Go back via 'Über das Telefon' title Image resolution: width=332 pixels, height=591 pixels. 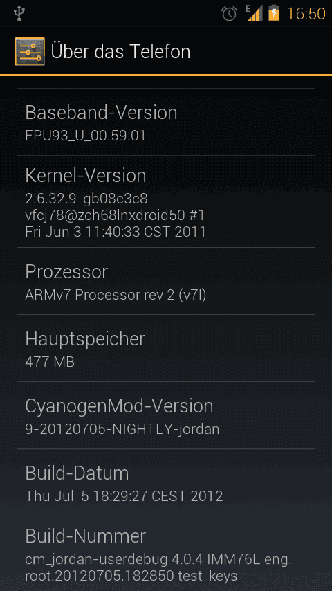pos(120,51)
